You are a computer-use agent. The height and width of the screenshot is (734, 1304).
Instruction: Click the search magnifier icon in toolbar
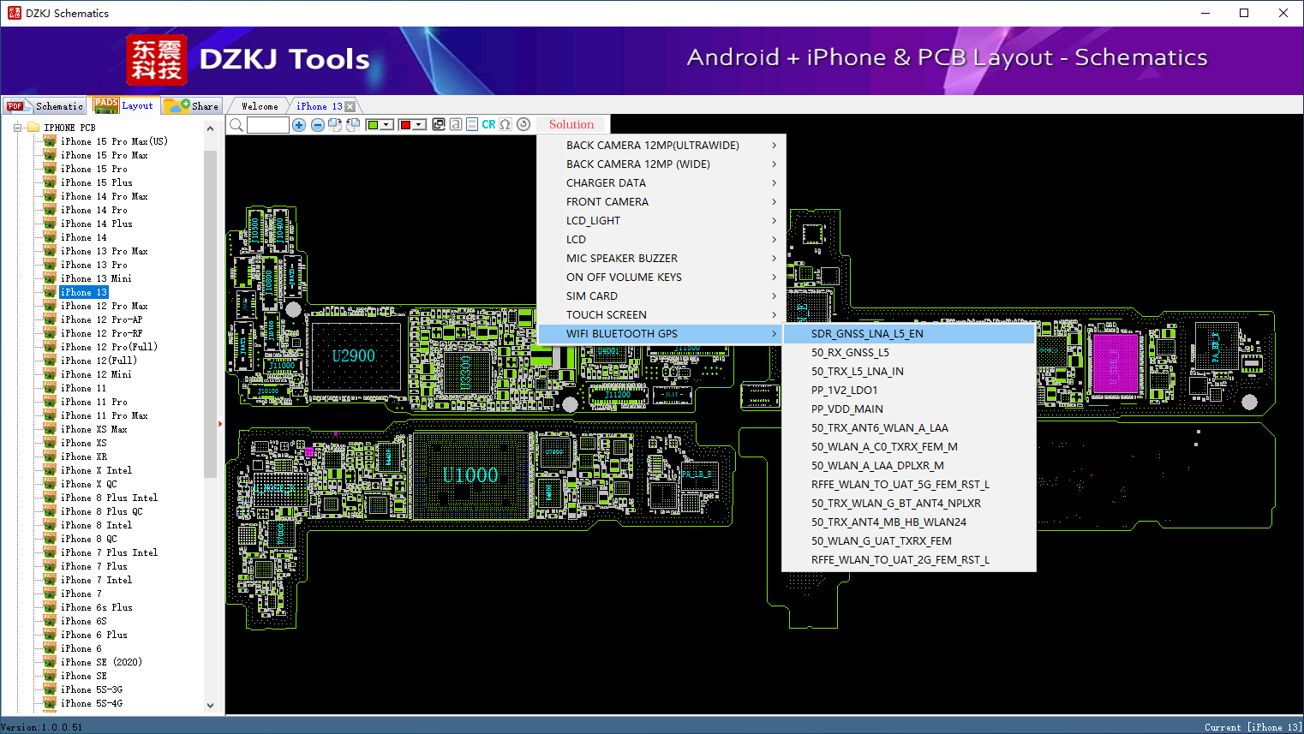pyautogui.click(x=236, y=125)
